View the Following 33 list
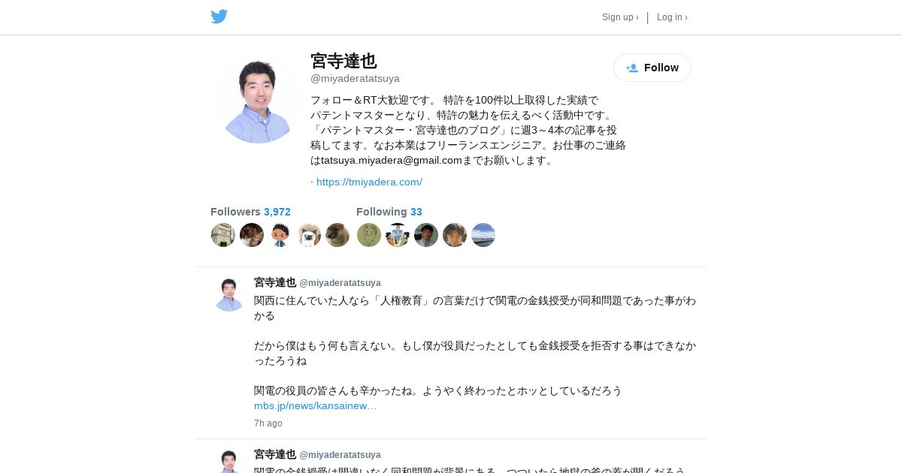902x473 pixels. click(389, 212)
